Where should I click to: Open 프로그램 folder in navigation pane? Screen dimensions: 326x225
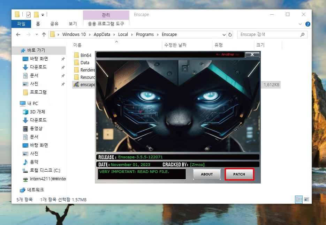[x=38, y=92]
